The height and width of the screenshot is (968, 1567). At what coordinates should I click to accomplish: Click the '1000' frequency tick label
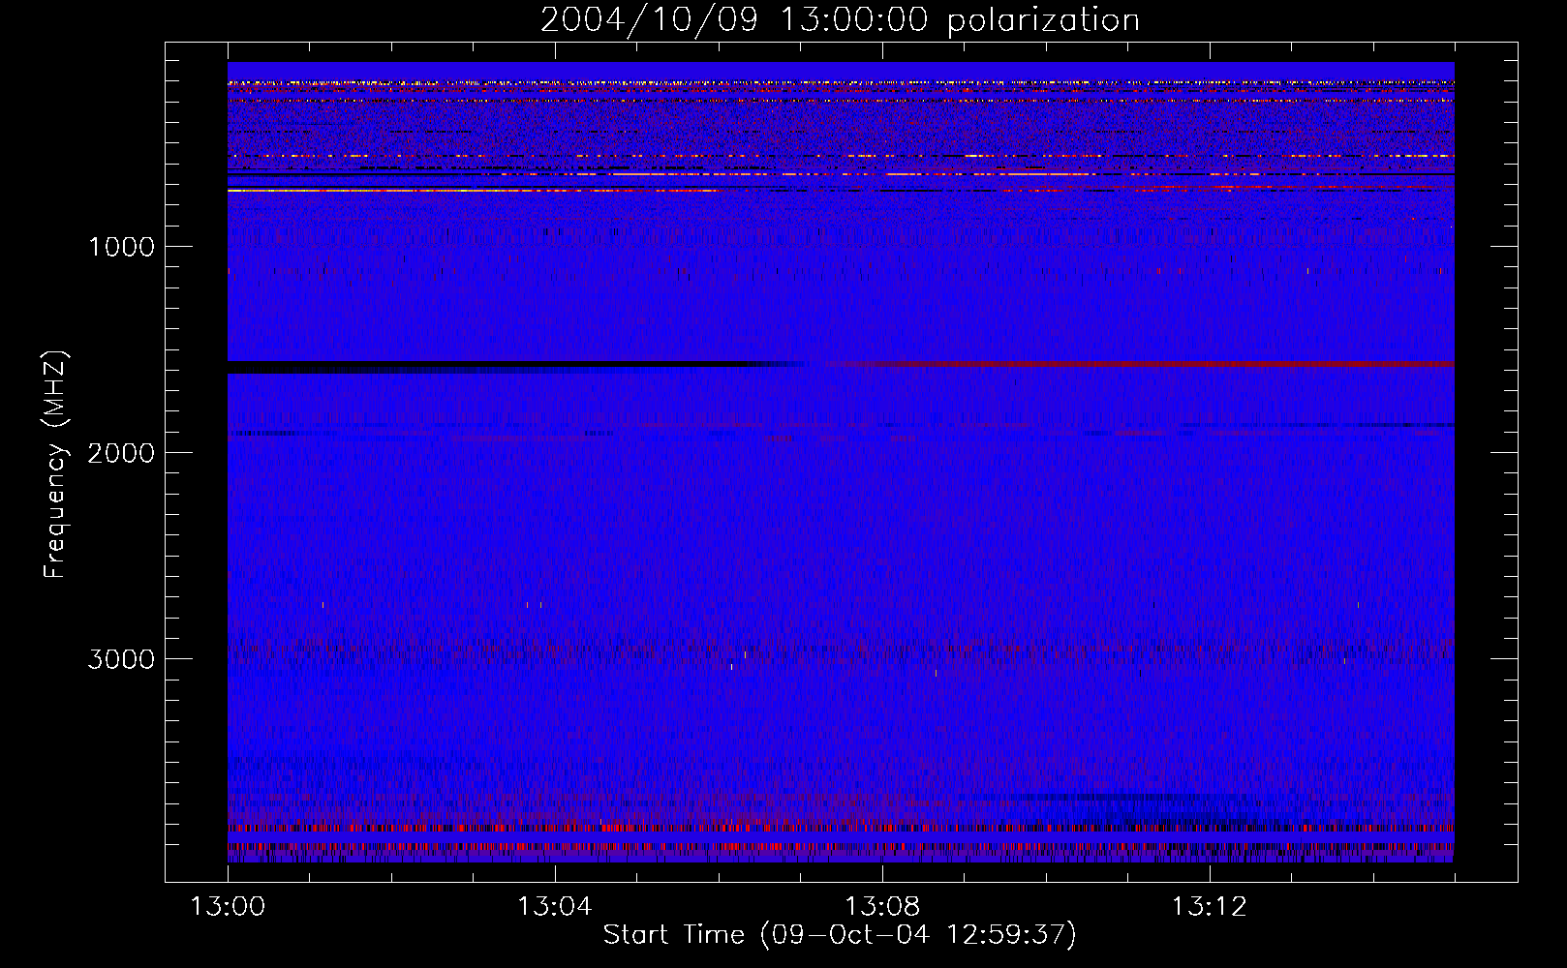click(x=121, y=247)
